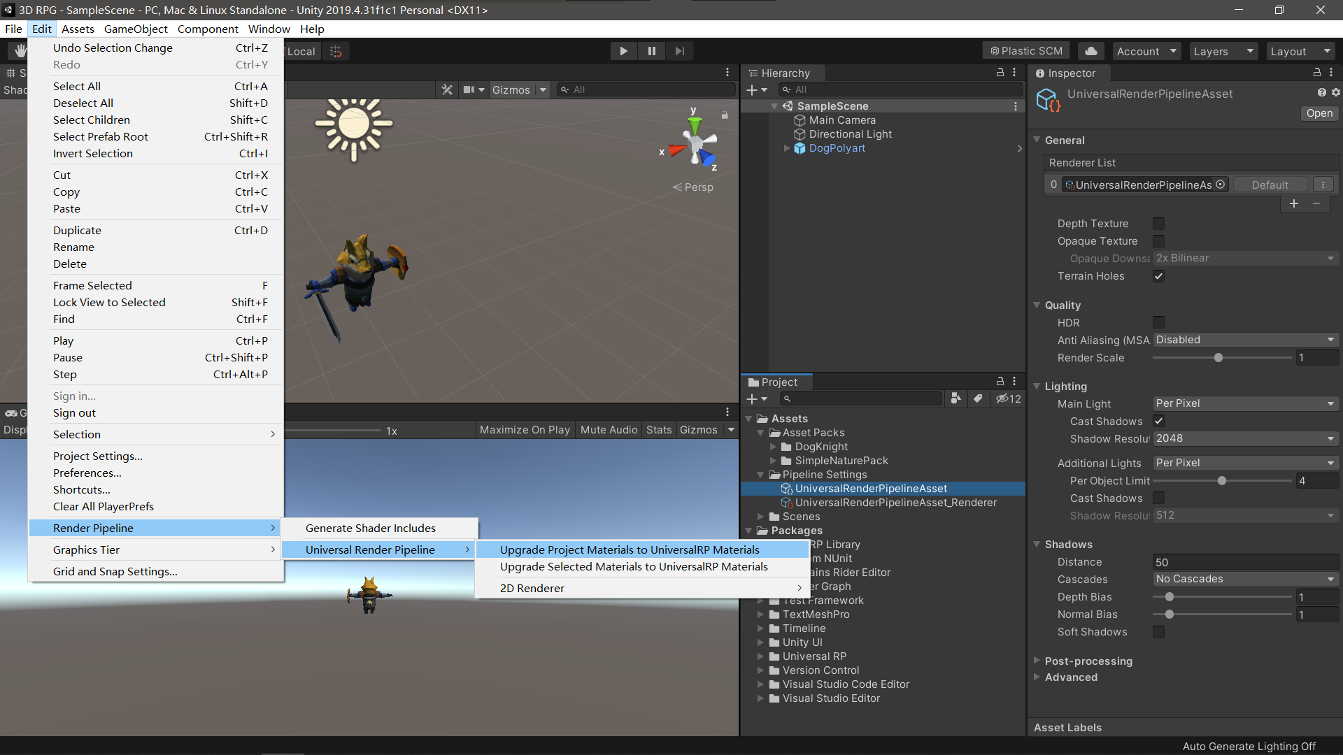The image size is (1343, 755).
Task: Disable Terrain Holes checkbox
Action: [1159, 276]
